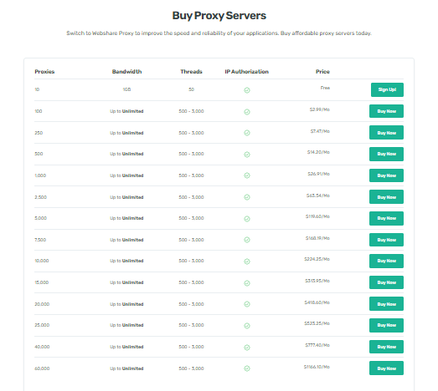The image size is (438, 391).
Task: Click IP Authorization checkmark in 250 proxies row
Action: point(247,133)
